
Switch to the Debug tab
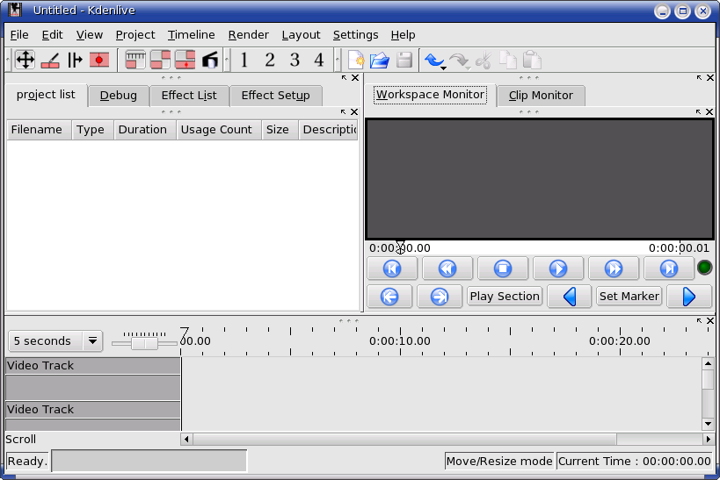pyautogui.click(x=119, y=96)
